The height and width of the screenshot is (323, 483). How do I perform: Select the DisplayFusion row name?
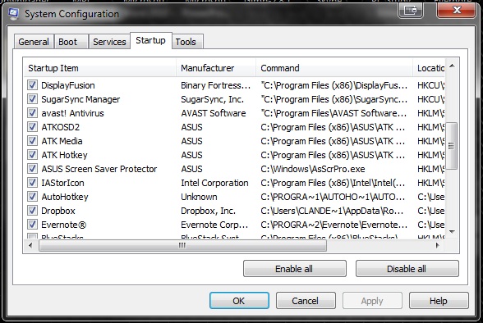coord(68,85)
